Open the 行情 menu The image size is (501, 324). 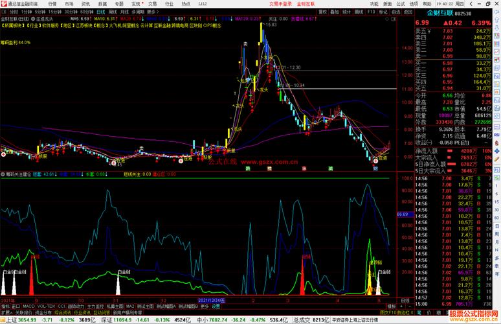point(52,4)
